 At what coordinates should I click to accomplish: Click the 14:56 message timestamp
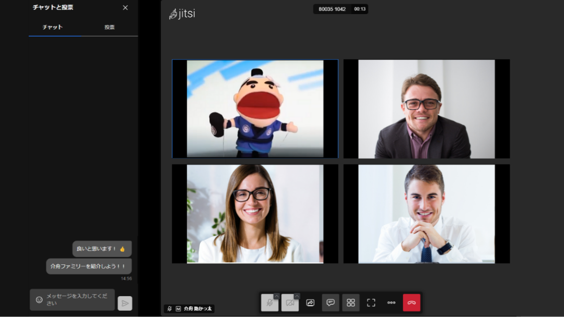point(126,278)
